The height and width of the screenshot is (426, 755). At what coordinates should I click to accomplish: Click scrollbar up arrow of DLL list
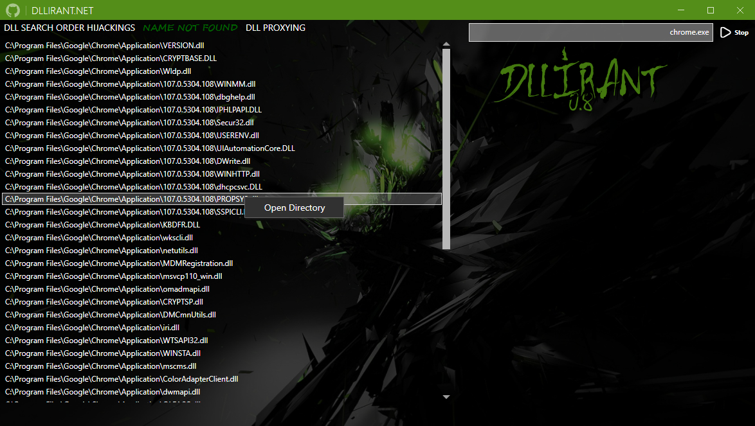[x=446, y=44]
